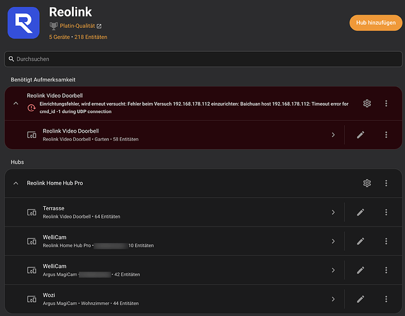Viewport: 405px width, 316px height.
Task: Open chevron for WelliCam with 42 Entitäten
Action: click(x=333, y=270)
